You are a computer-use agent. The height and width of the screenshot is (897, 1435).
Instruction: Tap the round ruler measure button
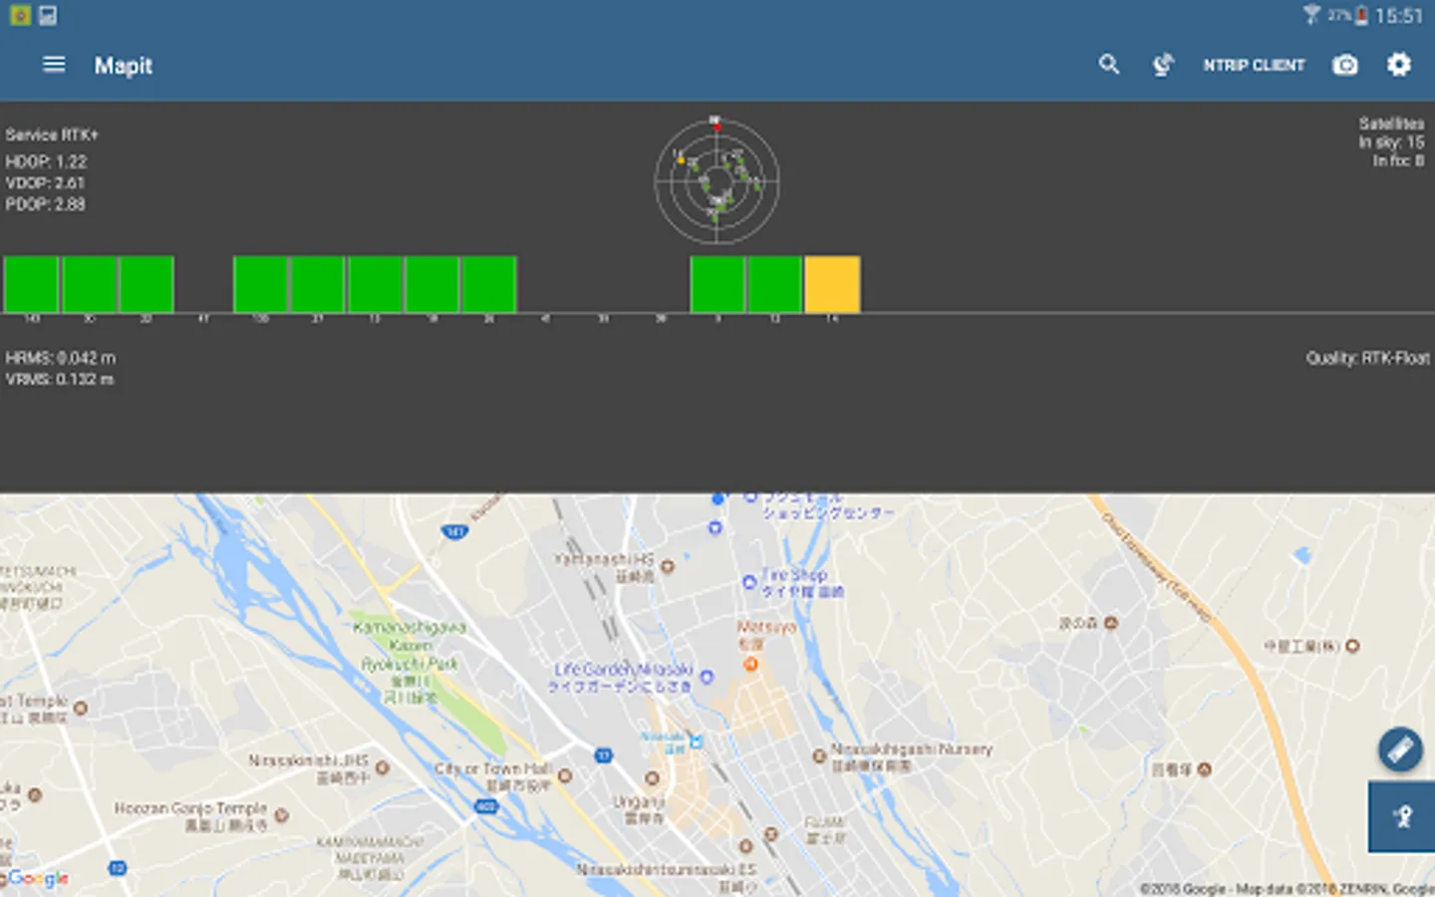[x=1400, y=749]
